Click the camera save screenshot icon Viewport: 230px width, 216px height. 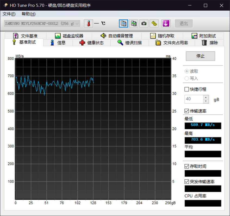(144, 23)
